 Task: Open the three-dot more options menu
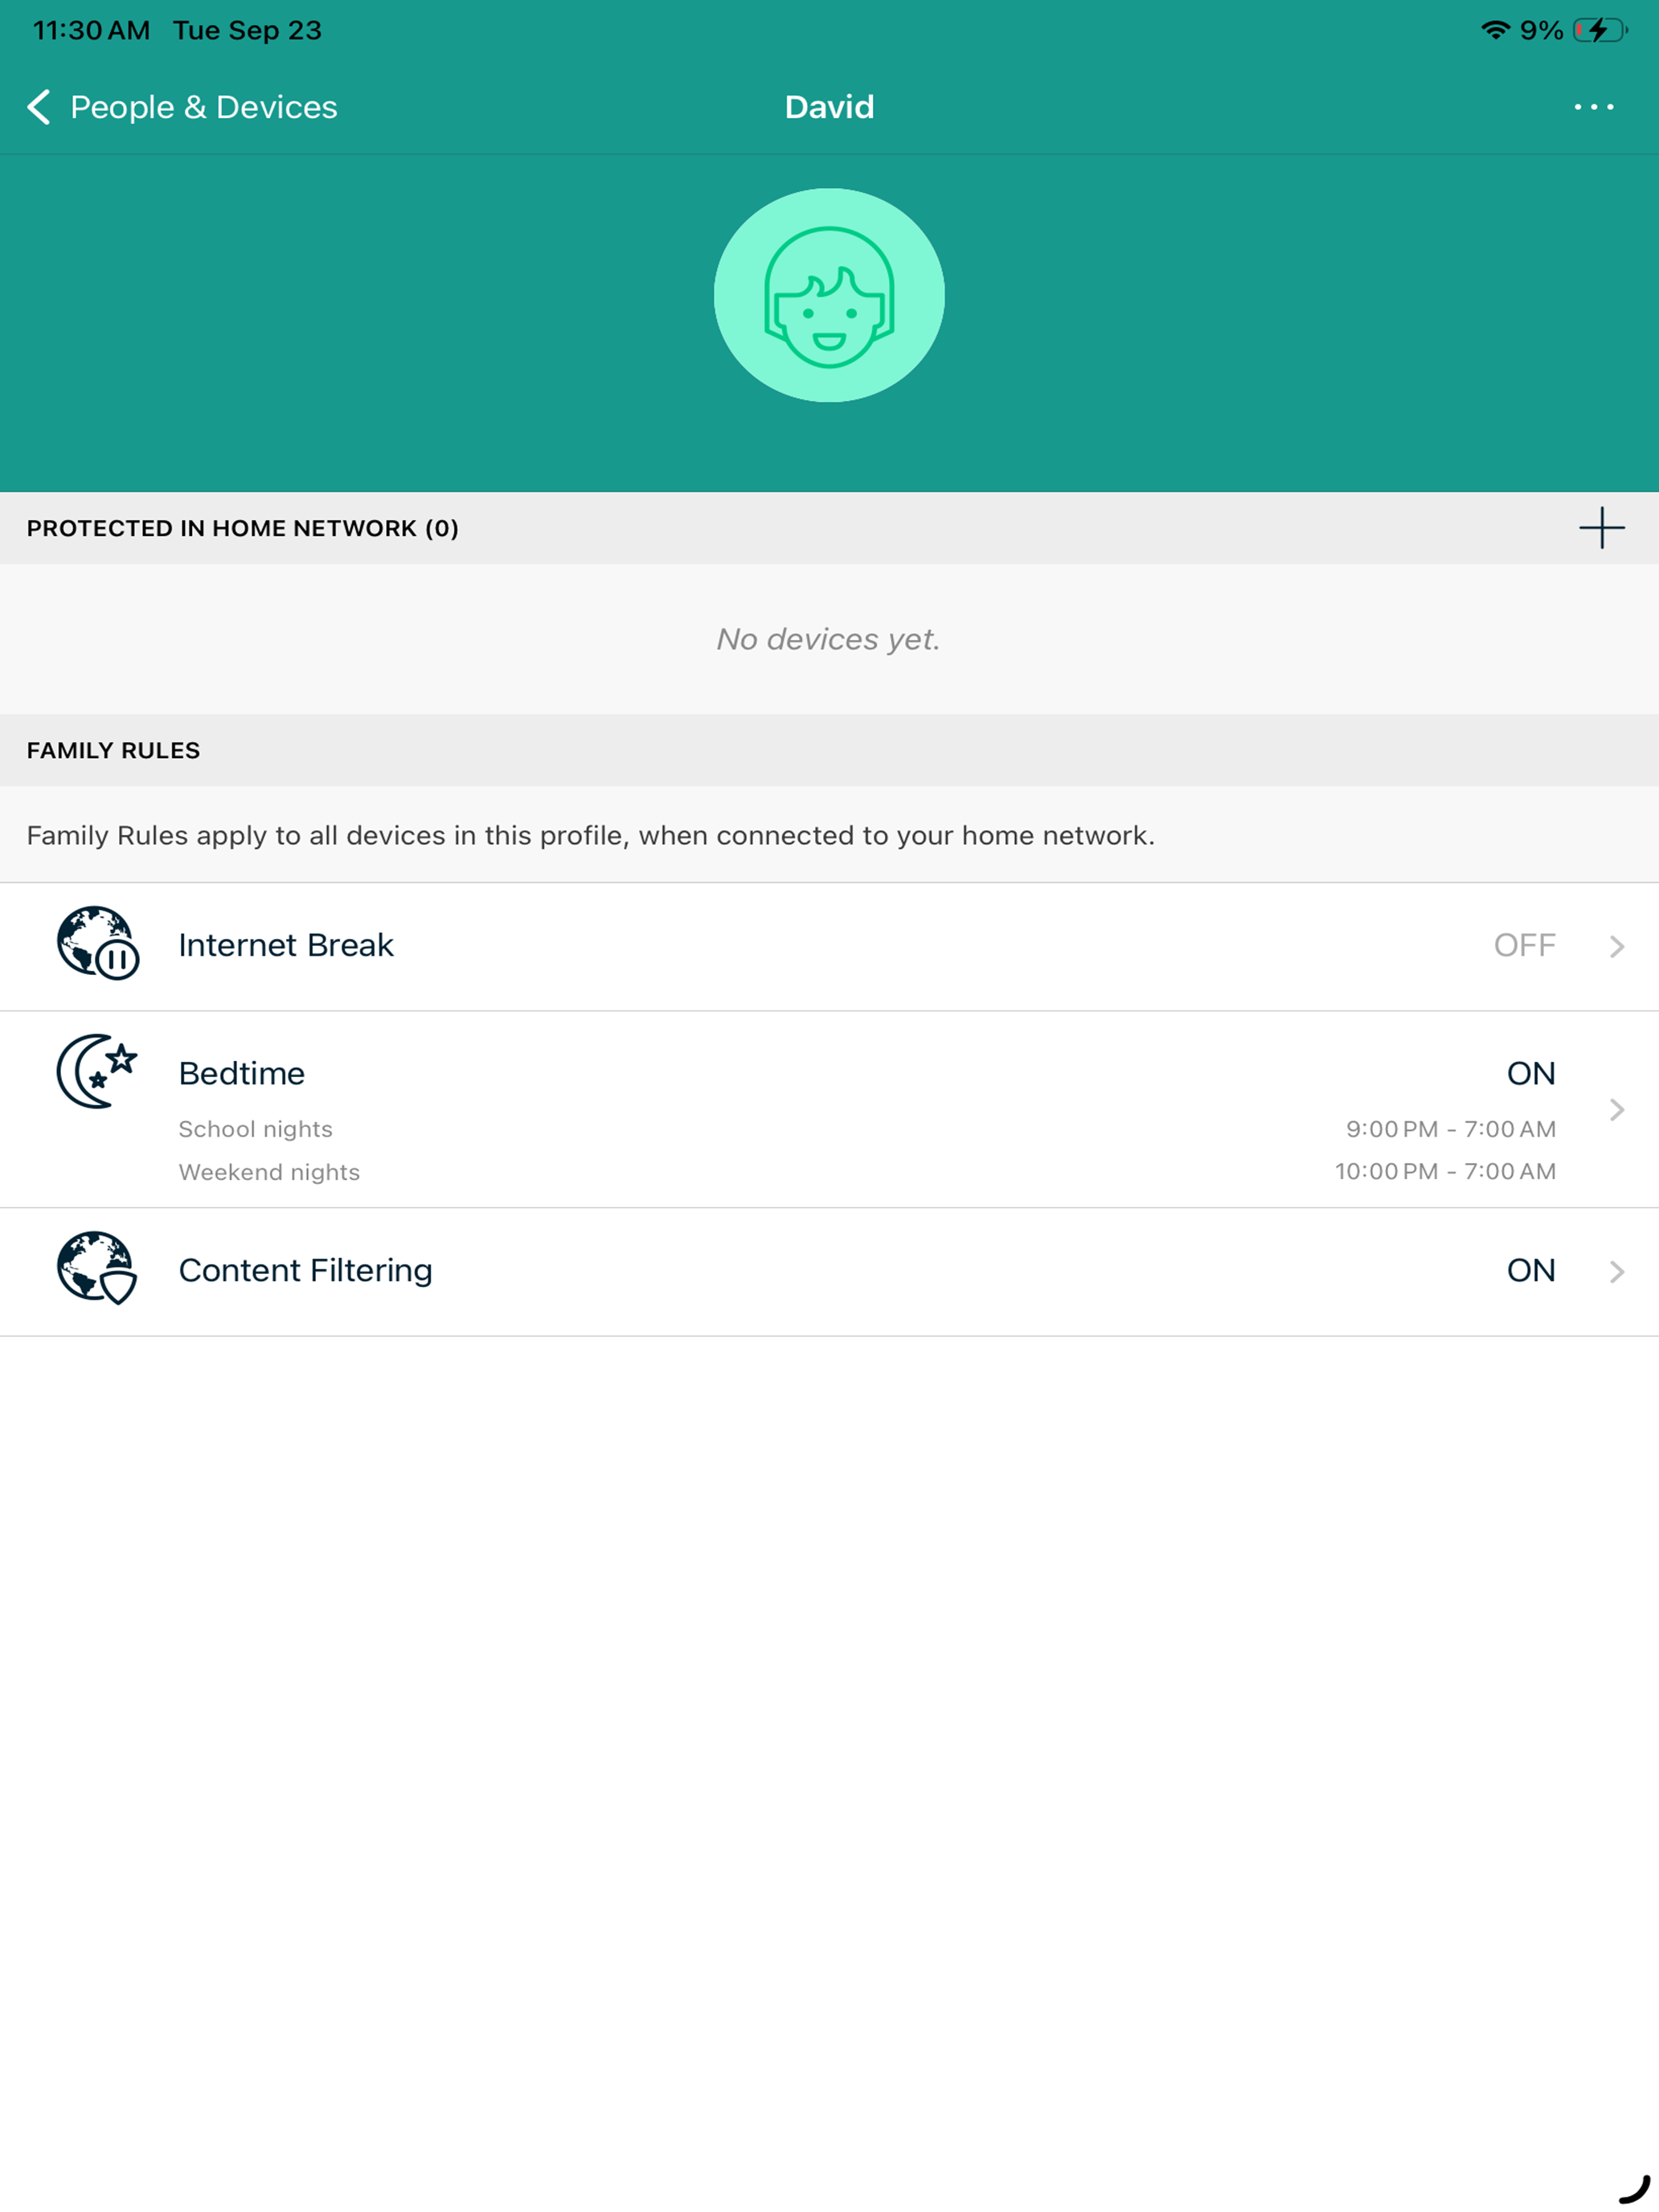pyautogui.click(x=1593, y=107)
